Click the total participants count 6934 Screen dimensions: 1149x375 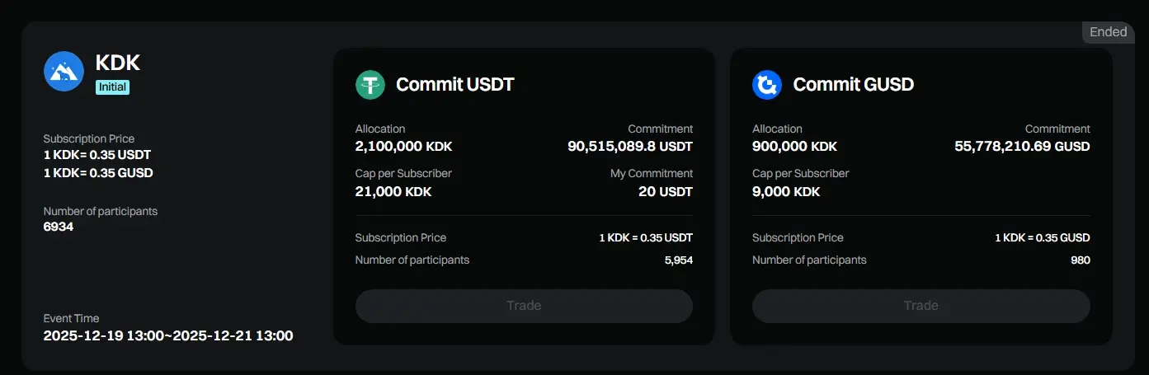click(59, 226)
